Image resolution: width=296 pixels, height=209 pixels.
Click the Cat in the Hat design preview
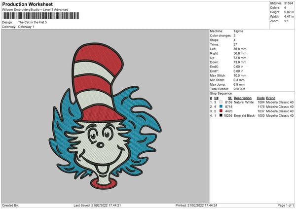105,114
